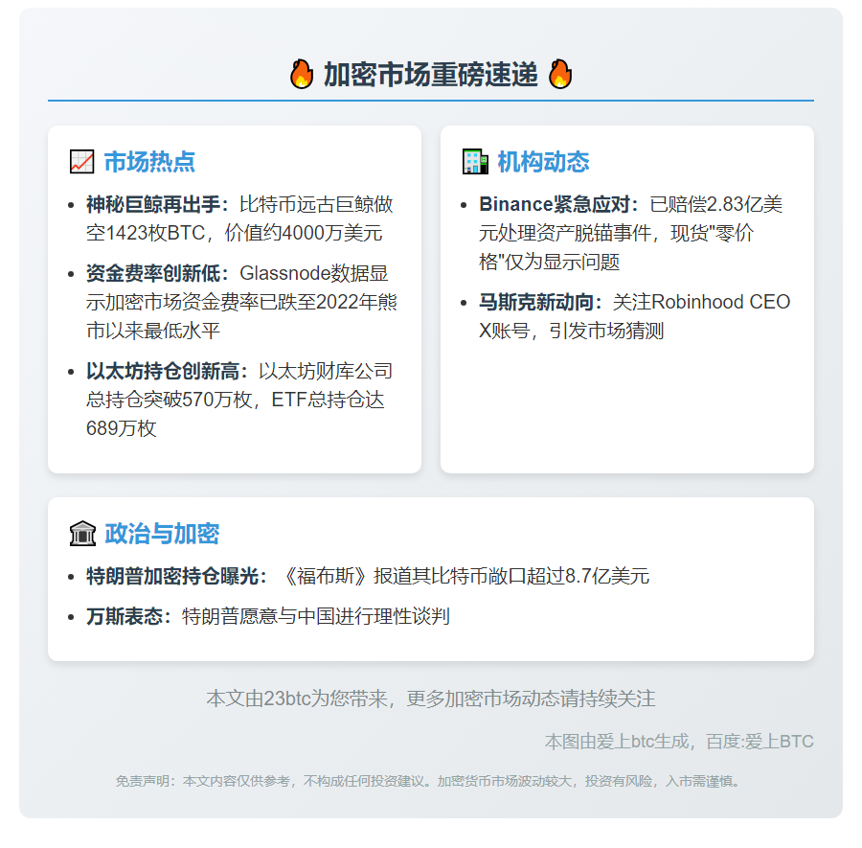Screen dimensions: 862x848
Task: Click the chart icon beside 市场热点
Action: point(81,162)
